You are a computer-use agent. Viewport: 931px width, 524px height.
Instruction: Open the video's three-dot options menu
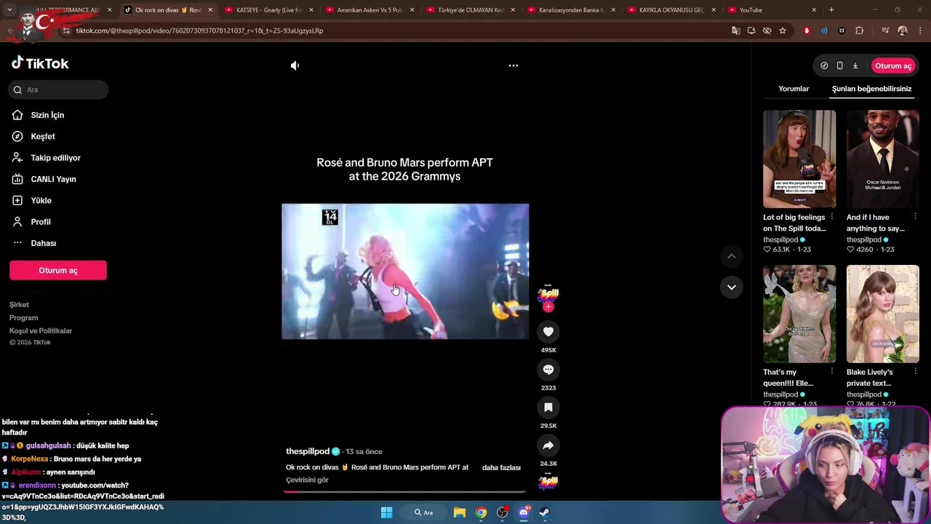coord(514,65)
